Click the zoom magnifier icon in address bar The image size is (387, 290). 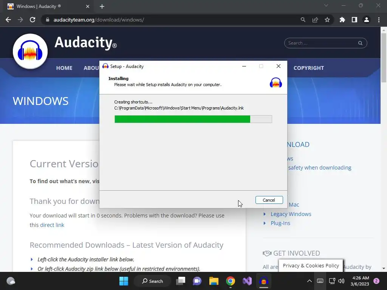(x=303, y=20)
